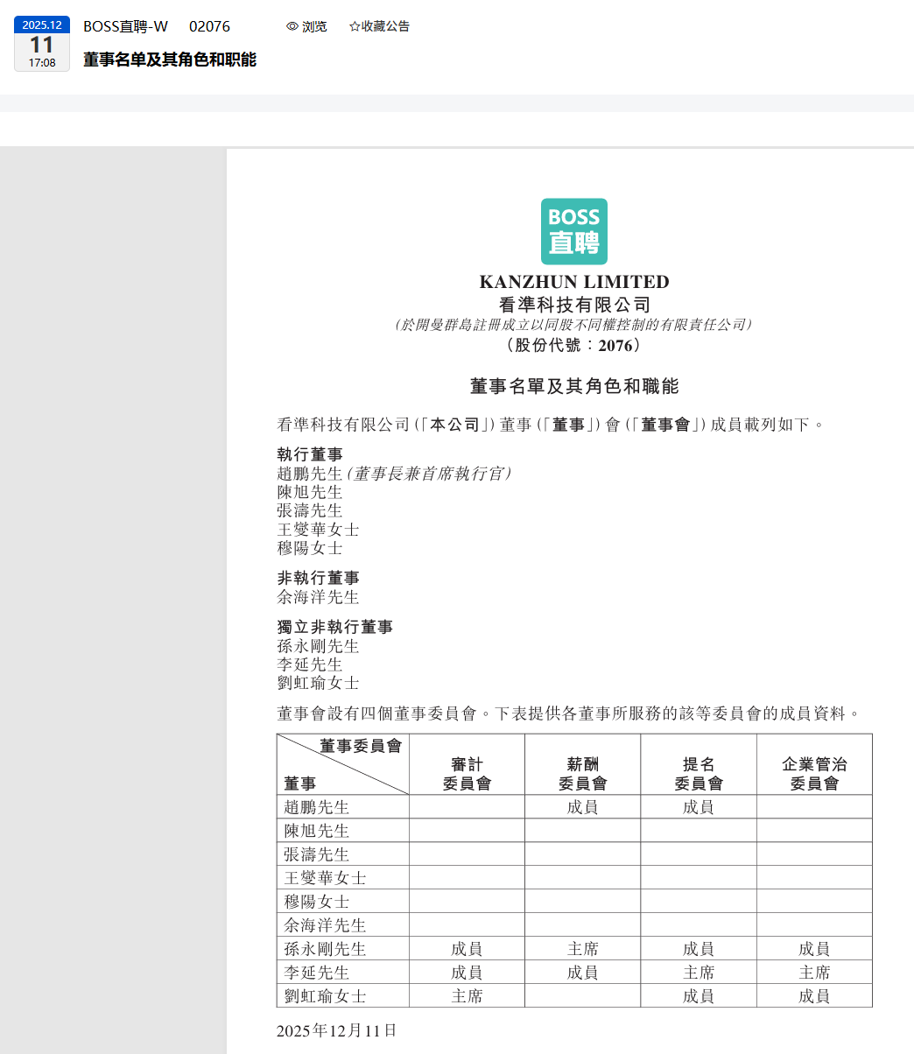Screen dimensions: 914x1054
Task: Click the date 2025年12月11日 below the table
Action: (x=337, y=1030)
